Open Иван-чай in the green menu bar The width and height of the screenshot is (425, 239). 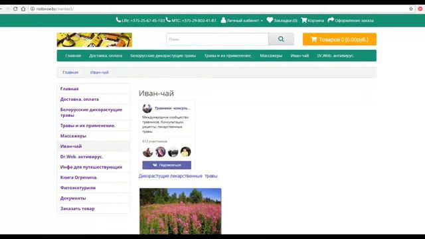tap(299, 56)
